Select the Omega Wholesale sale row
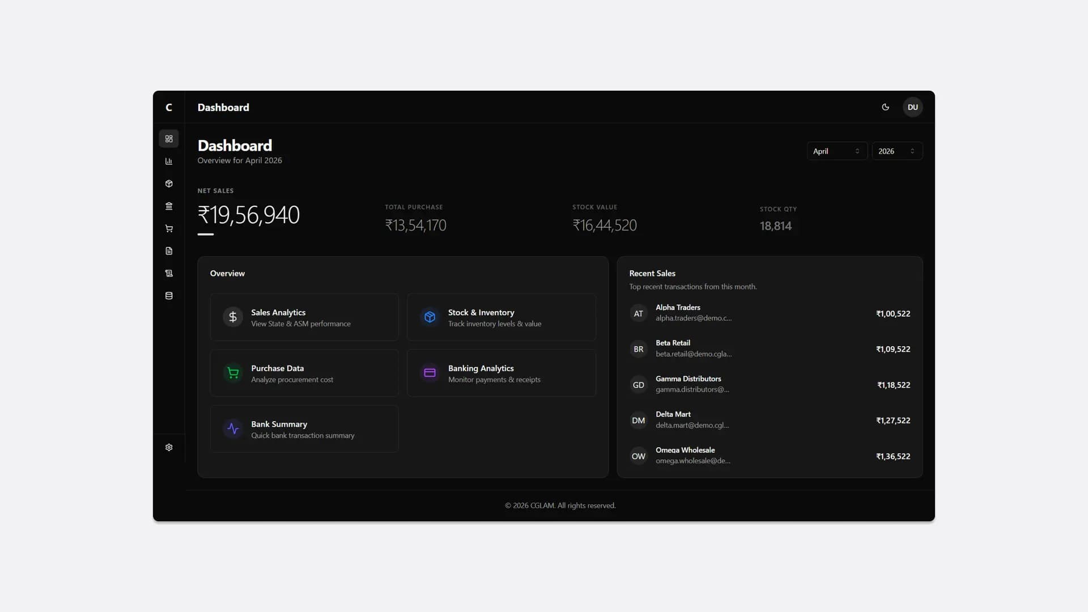 pyautogui.click(x=770, y=456)
